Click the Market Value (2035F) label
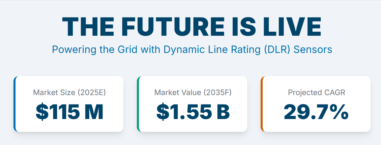The image size is (381, 145). click(193, 92)
